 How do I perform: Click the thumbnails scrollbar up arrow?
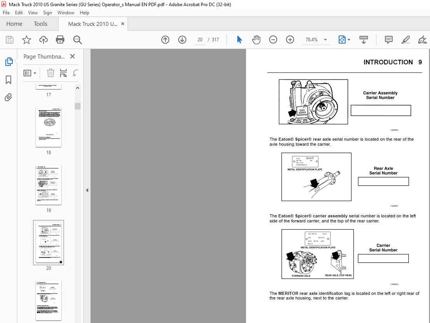(x=77, y=88)
